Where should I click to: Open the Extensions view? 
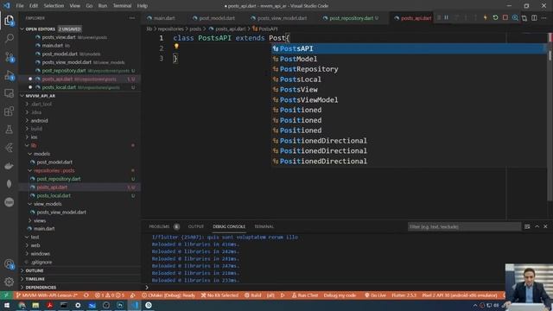pos(10,111)
